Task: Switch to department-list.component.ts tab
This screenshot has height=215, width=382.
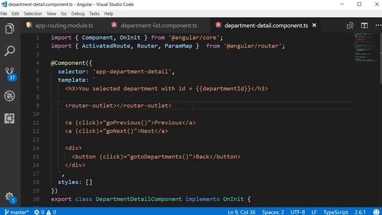Action: tap(158, 25)
